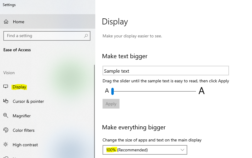252x158 pixels.
Task: Click the Sample text preview box
Action: coord(165,71)
